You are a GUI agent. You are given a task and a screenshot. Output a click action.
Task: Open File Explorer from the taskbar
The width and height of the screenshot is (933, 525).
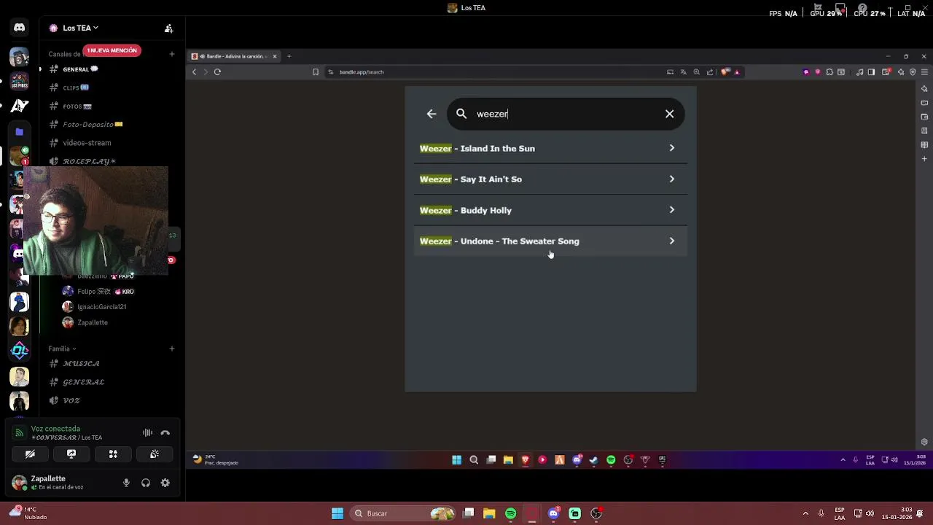pyautogui.click(x=489, y=513)
